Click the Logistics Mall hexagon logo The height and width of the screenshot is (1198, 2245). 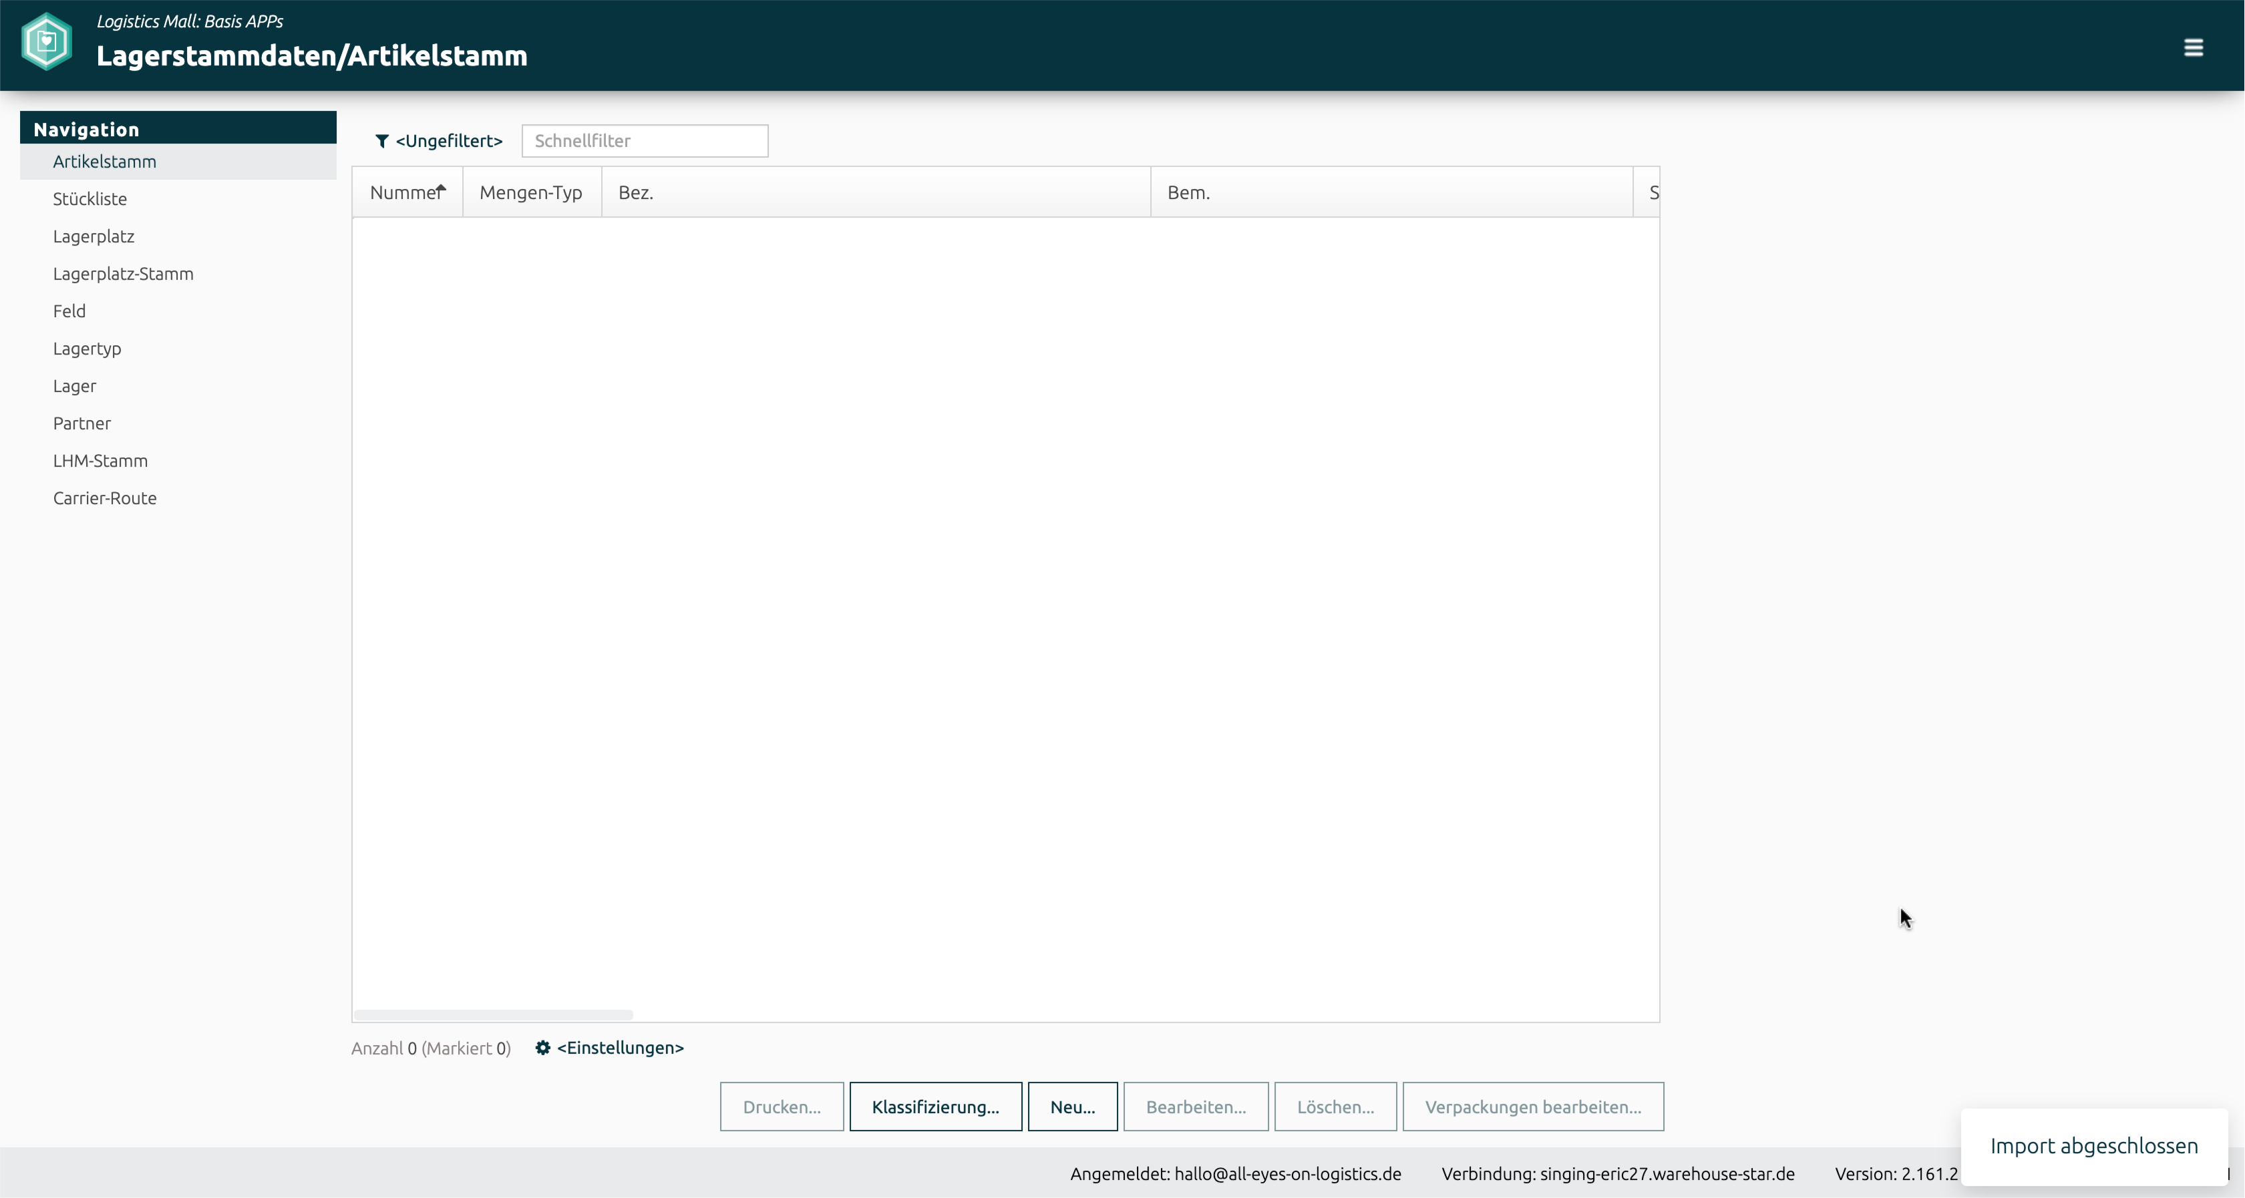(x=46, y=41)
